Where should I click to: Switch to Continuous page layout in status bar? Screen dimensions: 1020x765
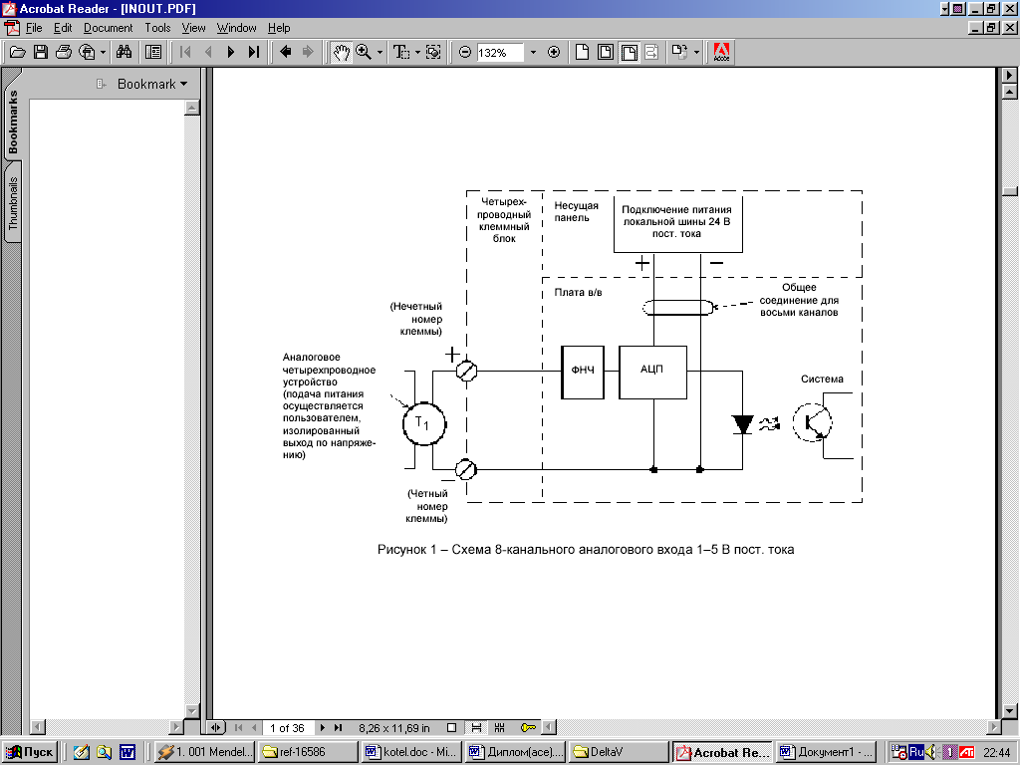pos(476,728)
